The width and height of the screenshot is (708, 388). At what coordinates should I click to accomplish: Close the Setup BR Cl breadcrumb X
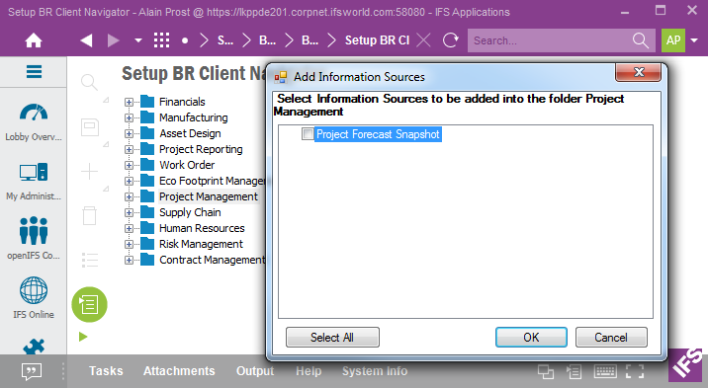tap(423, 40)
